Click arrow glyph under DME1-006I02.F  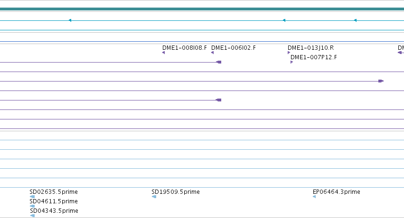click(212, 53)
